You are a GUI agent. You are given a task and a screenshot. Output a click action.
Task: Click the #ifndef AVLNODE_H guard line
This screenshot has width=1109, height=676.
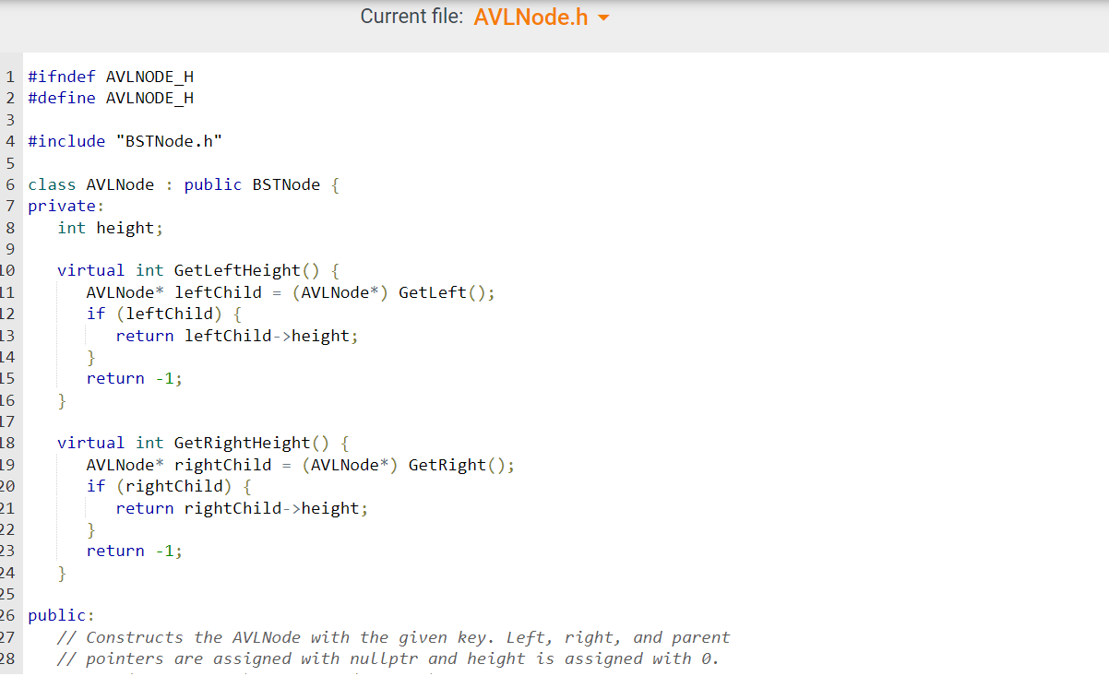pyautogui.click(x=111, y=76)
